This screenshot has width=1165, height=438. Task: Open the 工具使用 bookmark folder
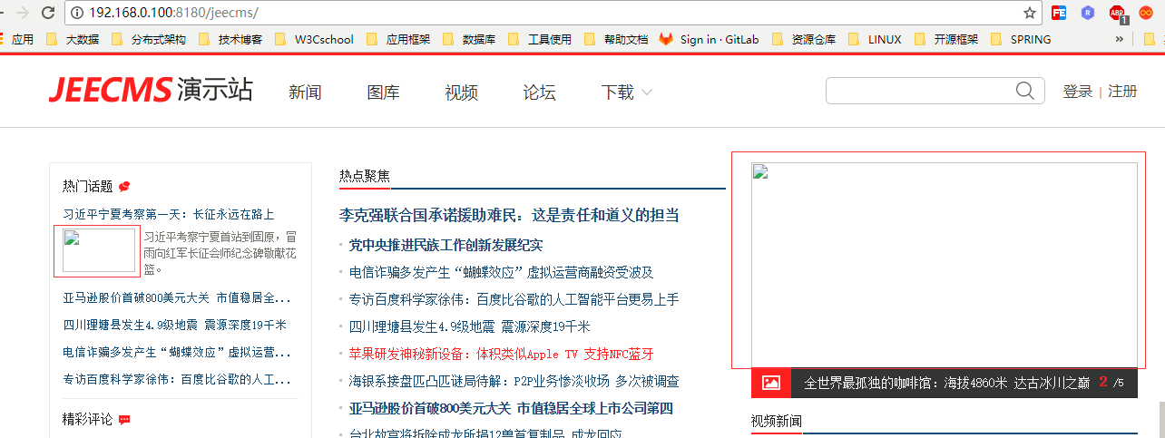click(x=540, y=39)
